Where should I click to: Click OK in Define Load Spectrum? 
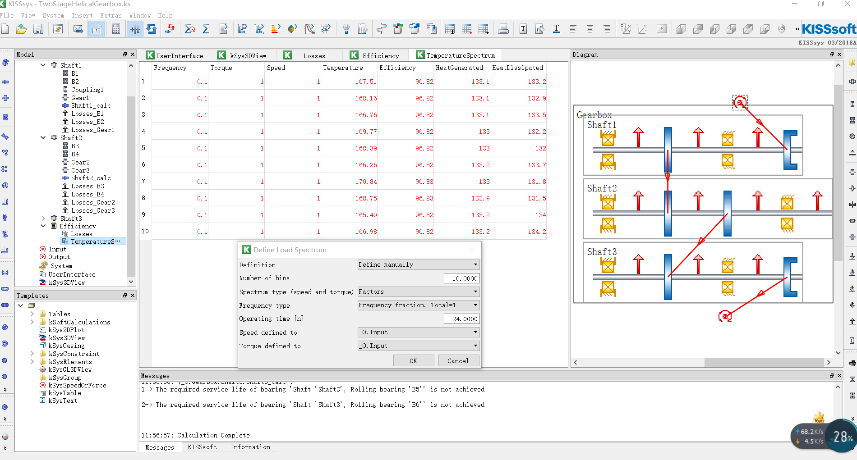click(x=414, y=361)
